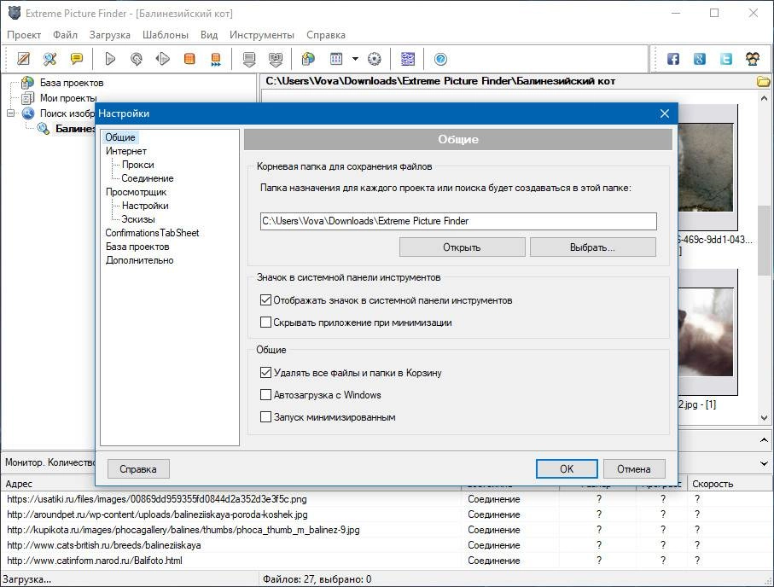
Task: Select «База проектов» in settings tree
Action: click(137, 247)
